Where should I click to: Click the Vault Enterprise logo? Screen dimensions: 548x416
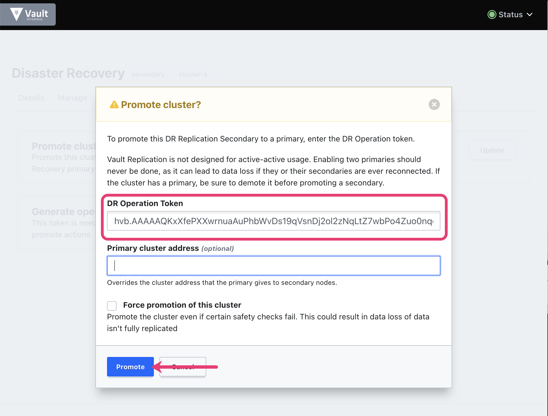(28, 14)
